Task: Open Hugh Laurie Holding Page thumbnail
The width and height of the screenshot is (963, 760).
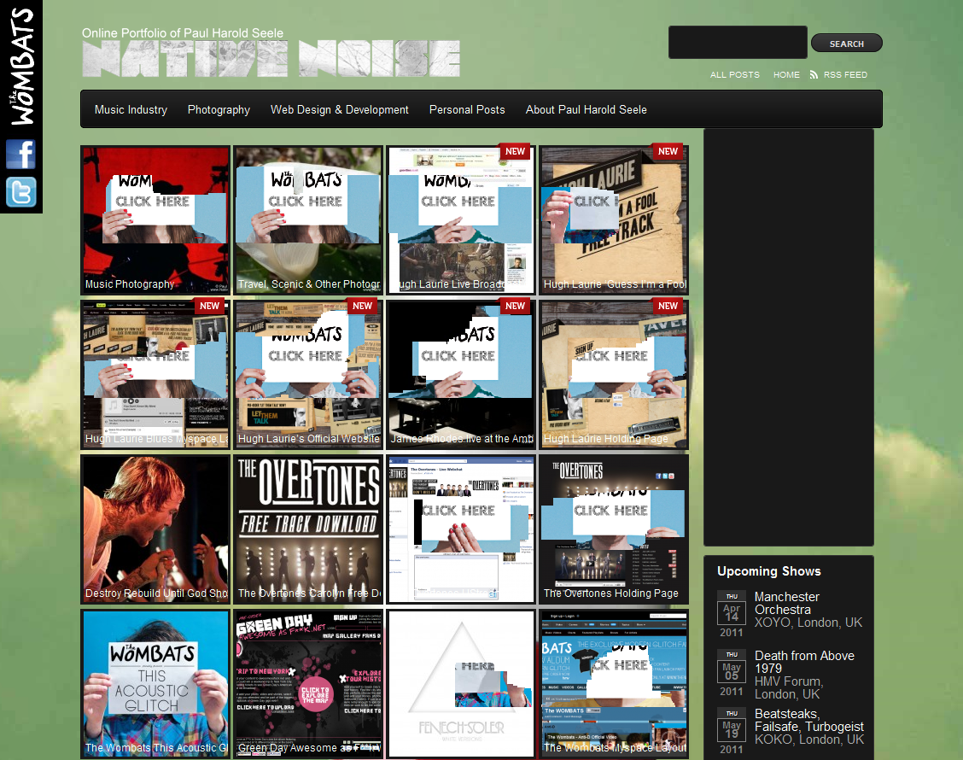Action: 614,375
